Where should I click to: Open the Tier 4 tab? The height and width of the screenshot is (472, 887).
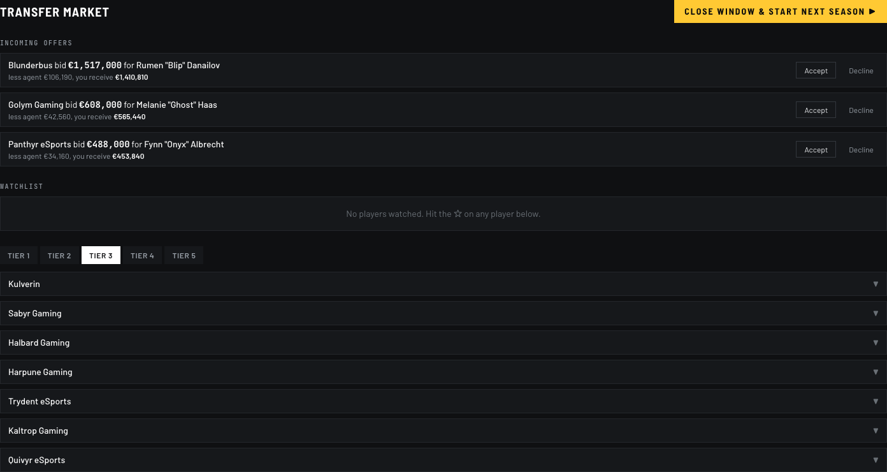pyautogui.click(x=142, y=256)
